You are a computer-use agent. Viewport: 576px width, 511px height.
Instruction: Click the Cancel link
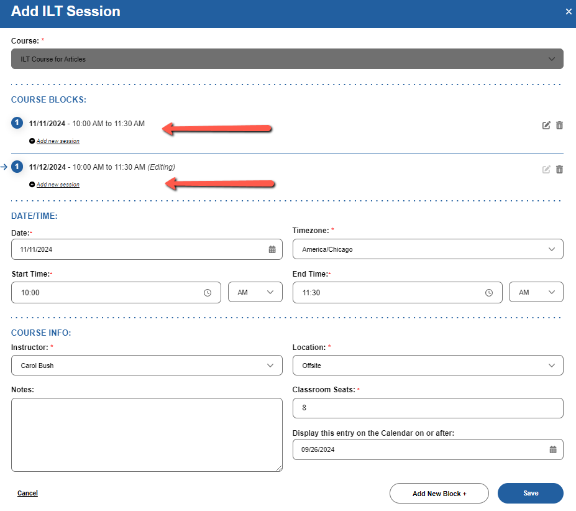[x=27, y=492]
